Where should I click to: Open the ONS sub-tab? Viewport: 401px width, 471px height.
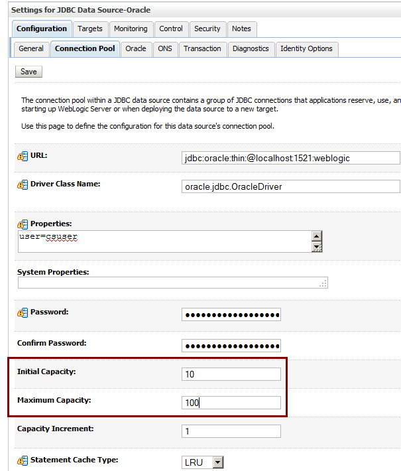coord(165,48)
